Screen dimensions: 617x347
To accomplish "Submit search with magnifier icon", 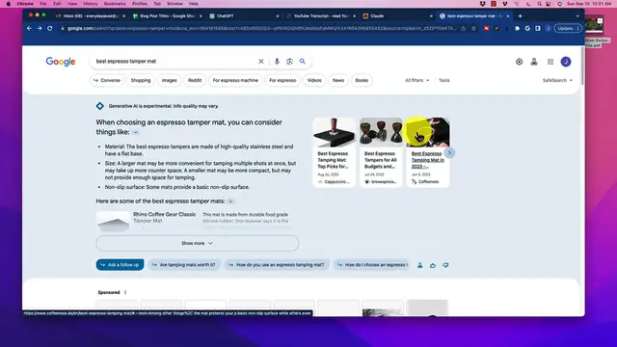I will click(302, 62).
